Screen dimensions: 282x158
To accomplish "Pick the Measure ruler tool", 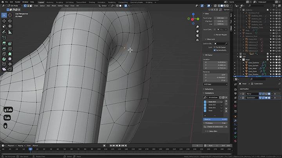I will [10, 32].
